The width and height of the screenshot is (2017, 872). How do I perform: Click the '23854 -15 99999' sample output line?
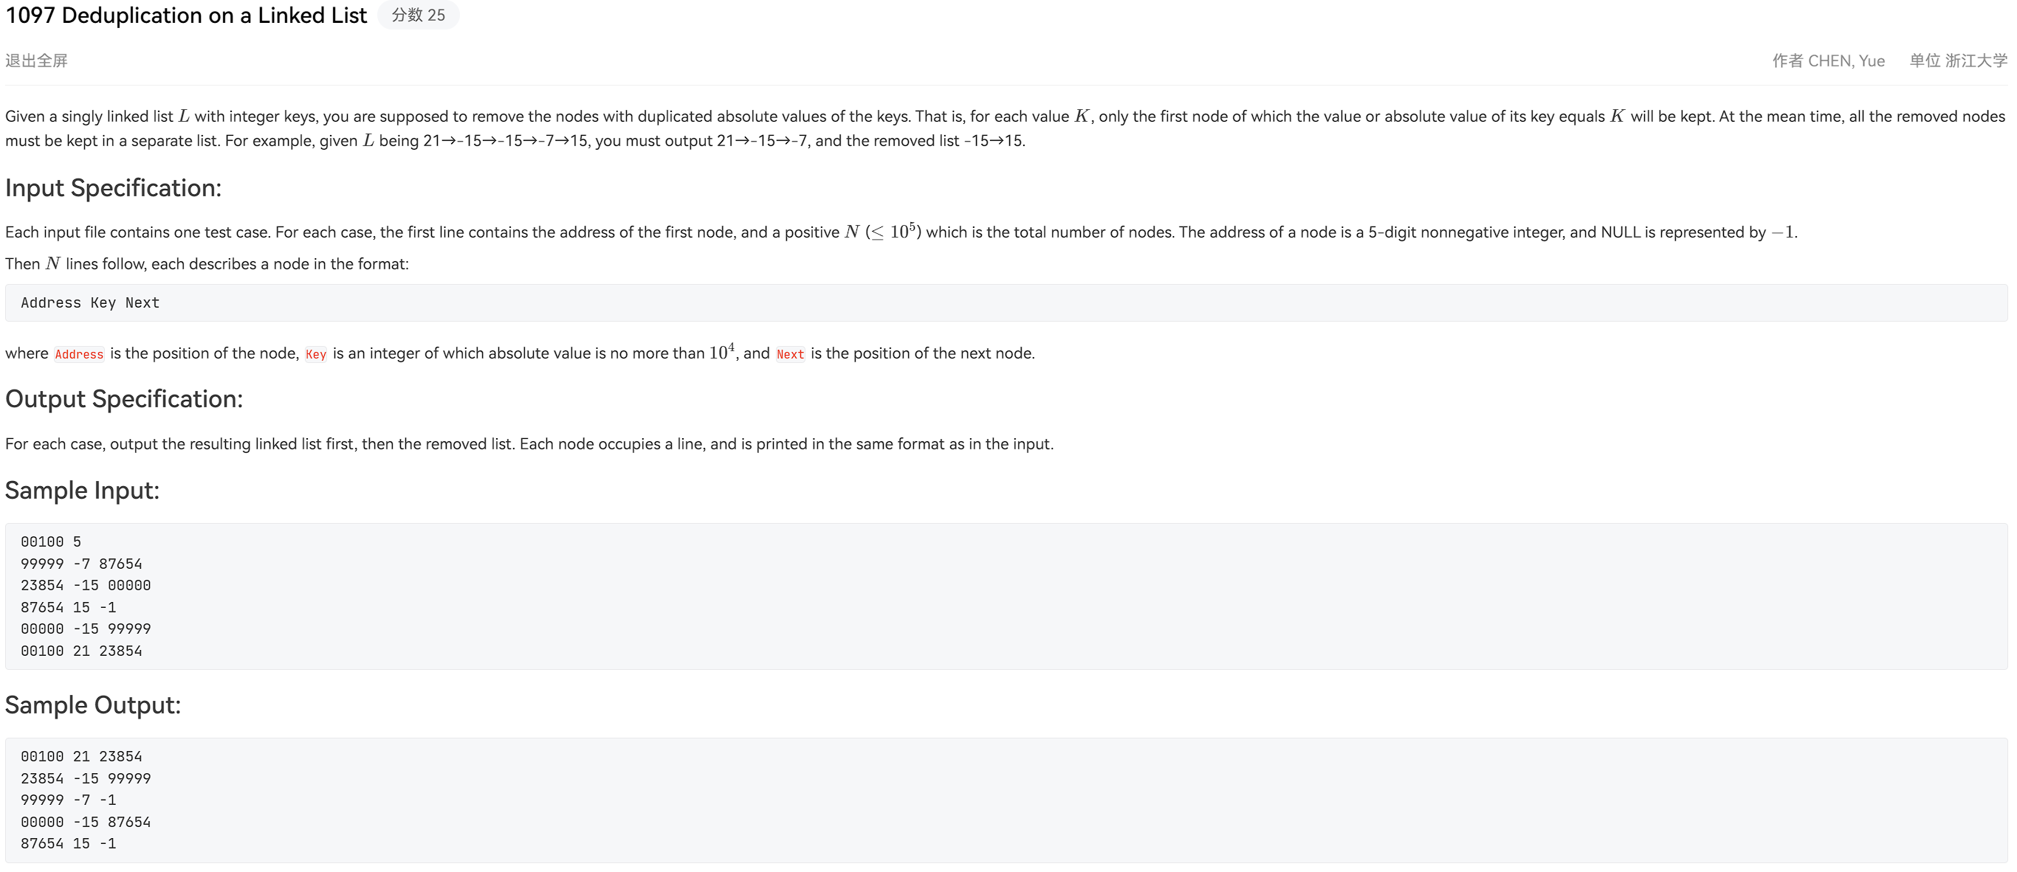(86, 779)
